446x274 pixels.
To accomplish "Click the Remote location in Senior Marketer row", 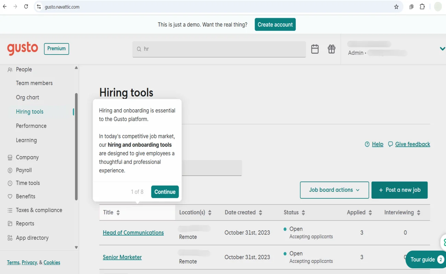I will pos(188,262).
